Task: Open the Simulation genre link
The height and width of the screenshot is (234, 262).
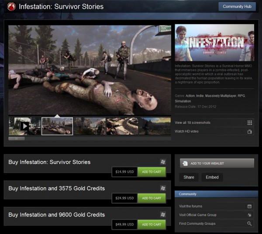Action: 183,101
